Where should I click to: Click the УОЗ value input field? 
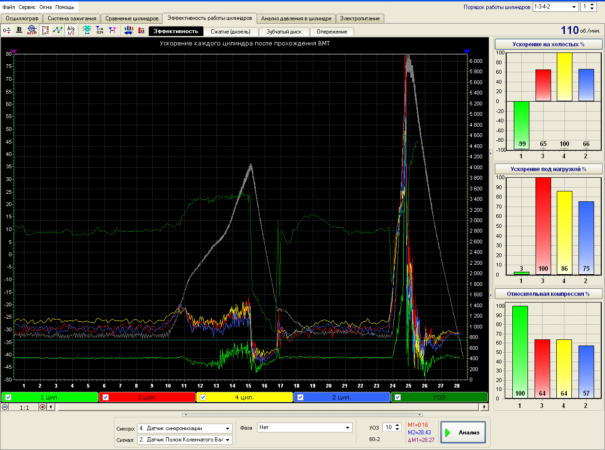388,427
